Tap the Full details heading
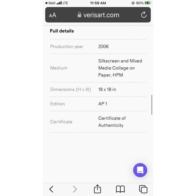This screenshot has width=196, height=196. (x=62, y=31)
